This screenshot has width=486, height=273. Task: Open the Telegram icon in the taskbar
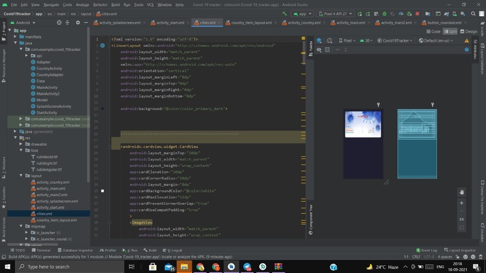pos(247,266)
